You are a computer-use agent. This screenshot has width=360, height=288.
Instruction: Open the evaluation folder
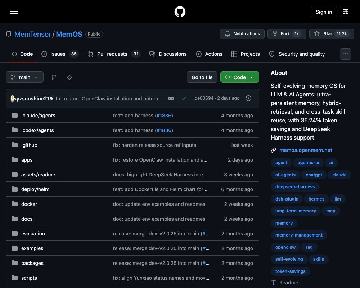(x=33, y=234)
